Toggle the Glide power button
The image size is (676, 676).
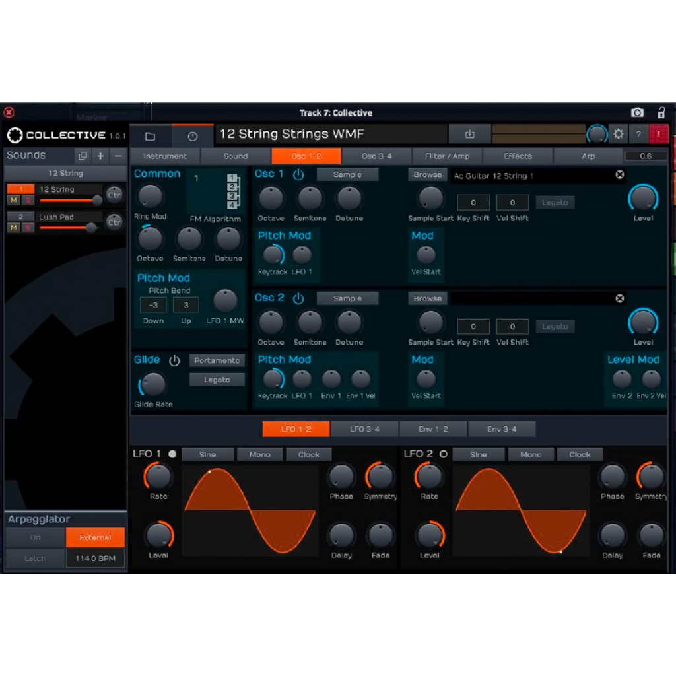(x=174, y=360)
